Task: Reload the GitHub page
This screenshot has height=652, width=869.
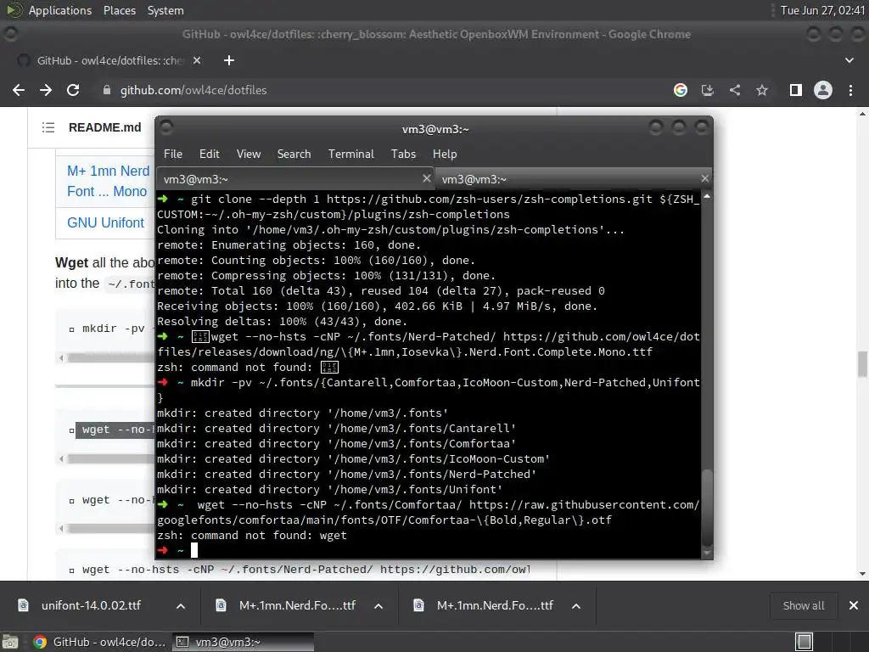Action: (x=73, y=90)
